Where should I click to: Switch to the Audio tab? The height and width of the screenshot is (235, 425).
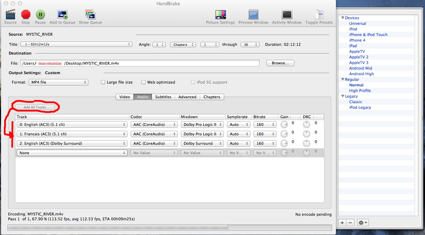(142, 97)
